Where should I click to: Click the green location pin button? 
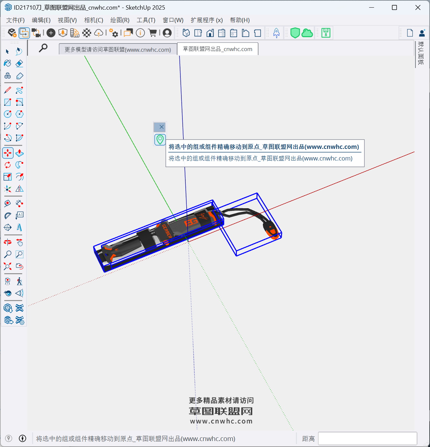[x=160, y=140]
